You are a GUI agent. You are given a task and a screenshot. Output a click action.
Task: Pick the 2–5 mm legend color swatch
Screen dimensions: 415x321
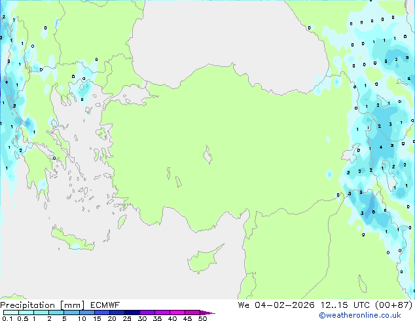[56, 312]
